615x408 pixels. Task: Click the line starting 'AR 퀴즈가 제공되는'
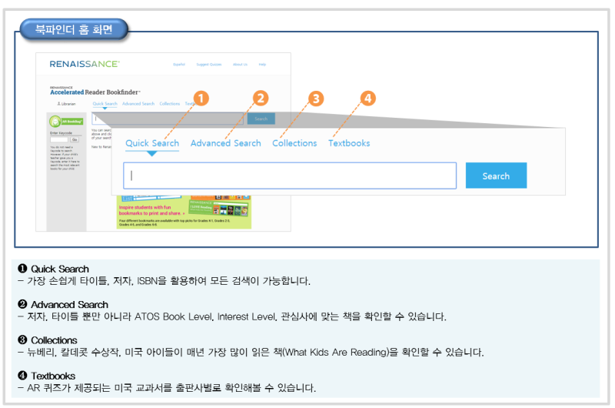(167, 388)
